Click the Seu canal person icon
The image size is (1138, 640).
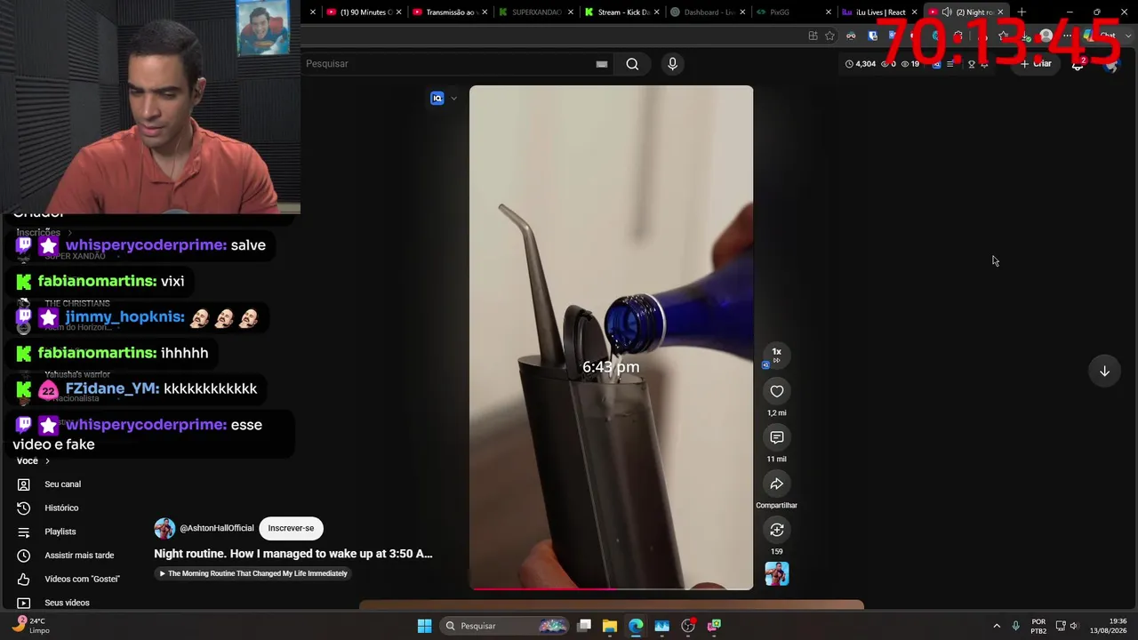[x=24, y=484]
